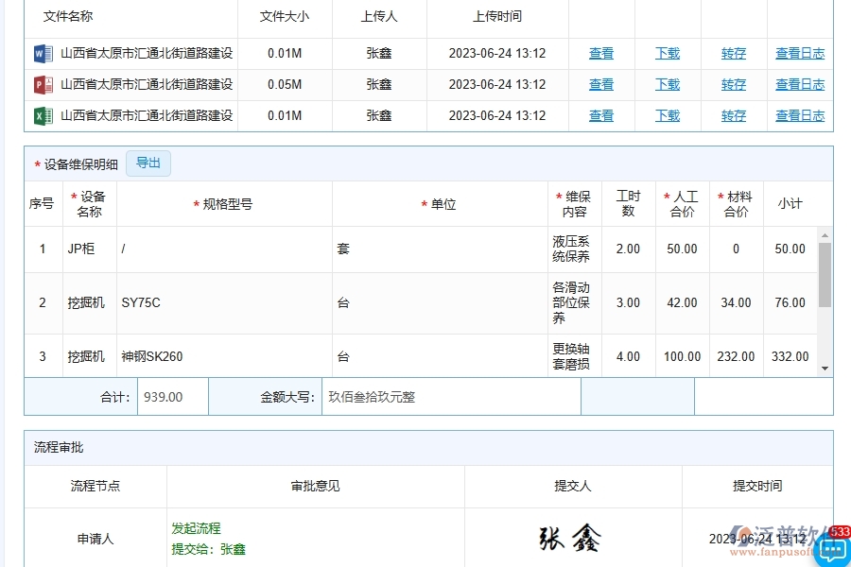851x567 pixels.
Task: Click 查看 link on the Word file row
Action: (x=601, y=53)
